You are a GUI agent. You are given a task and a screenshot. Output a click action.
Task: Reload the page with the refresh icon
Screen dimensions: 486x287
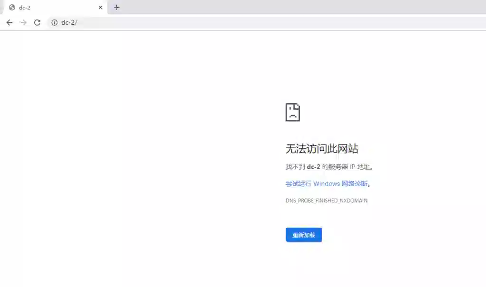pos(37,22)
